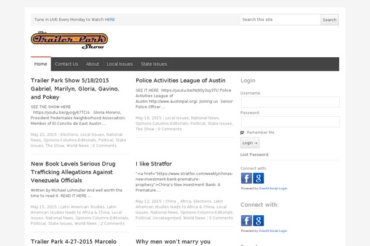
Task: Click Google icon under Login's Connect with
Action: 258,178
